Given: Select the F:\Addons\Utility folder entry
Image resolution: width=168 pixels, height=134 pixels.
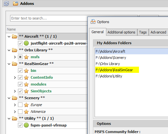Looking at the screenshot, I should (131, 76).
